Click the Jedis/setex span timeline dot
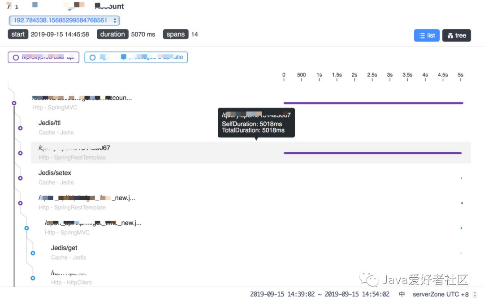Screen dimensions: 484x301 (x=462, y=178)
